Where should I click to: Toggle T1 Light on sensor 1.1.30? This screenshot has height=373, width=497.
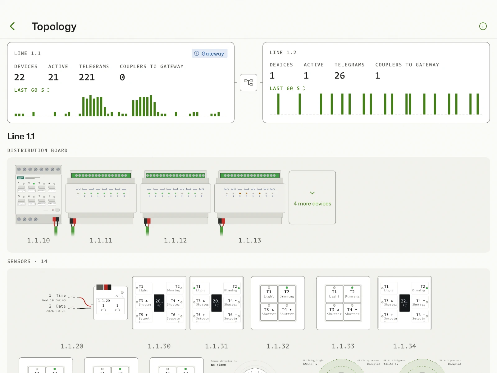[144, 288]
